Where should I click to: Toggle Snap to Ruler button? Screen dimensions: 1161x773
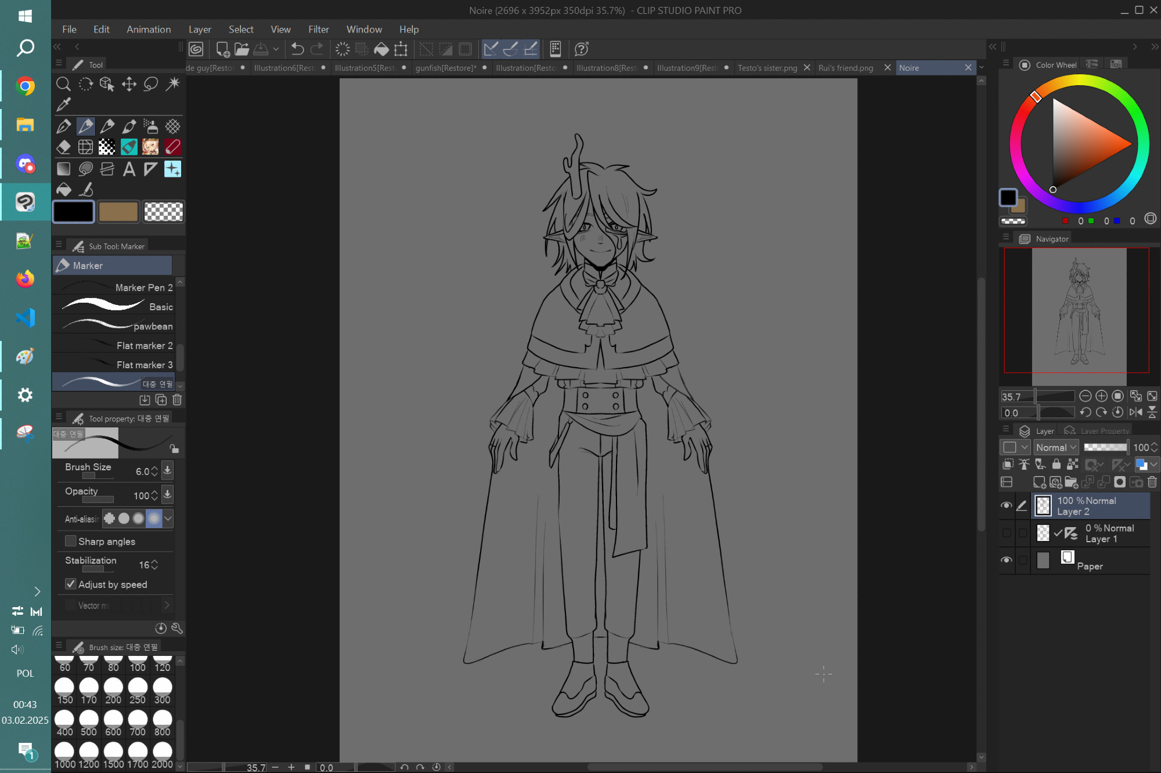[491, 49]
